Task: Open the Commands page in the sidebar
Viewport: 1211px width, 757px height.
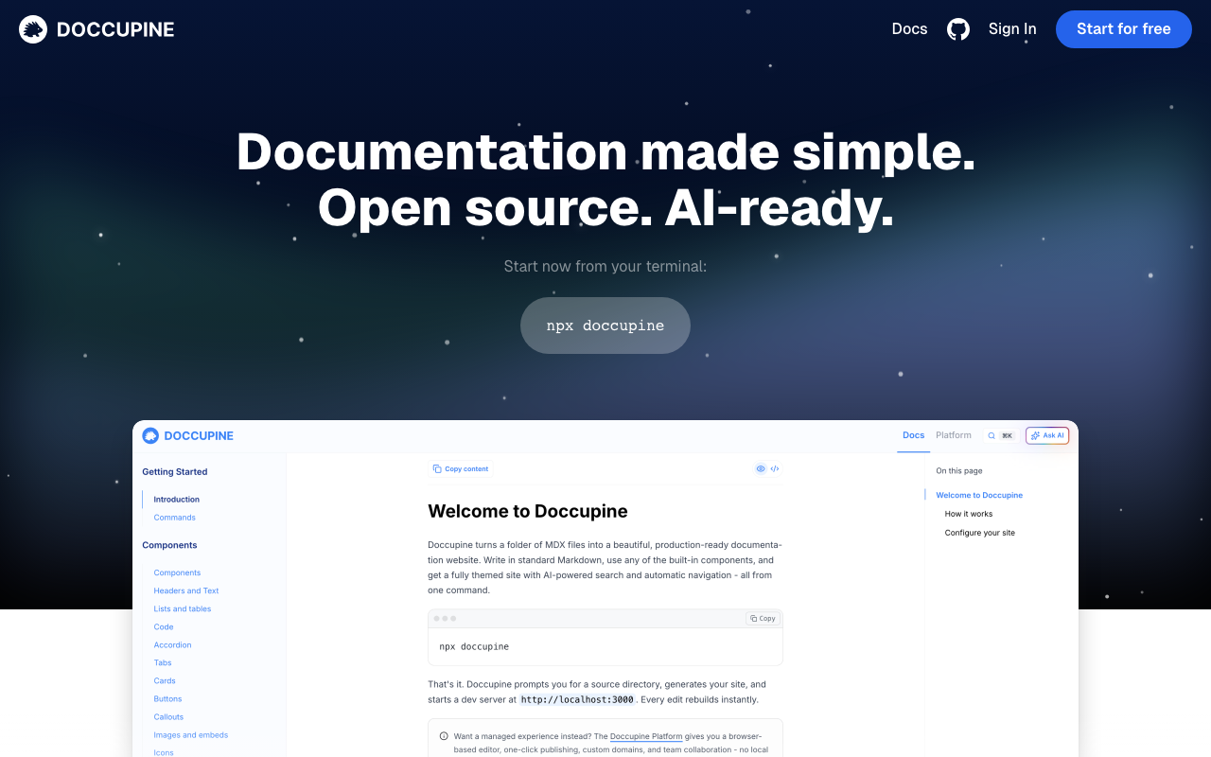Action: (x=175, y=518)
